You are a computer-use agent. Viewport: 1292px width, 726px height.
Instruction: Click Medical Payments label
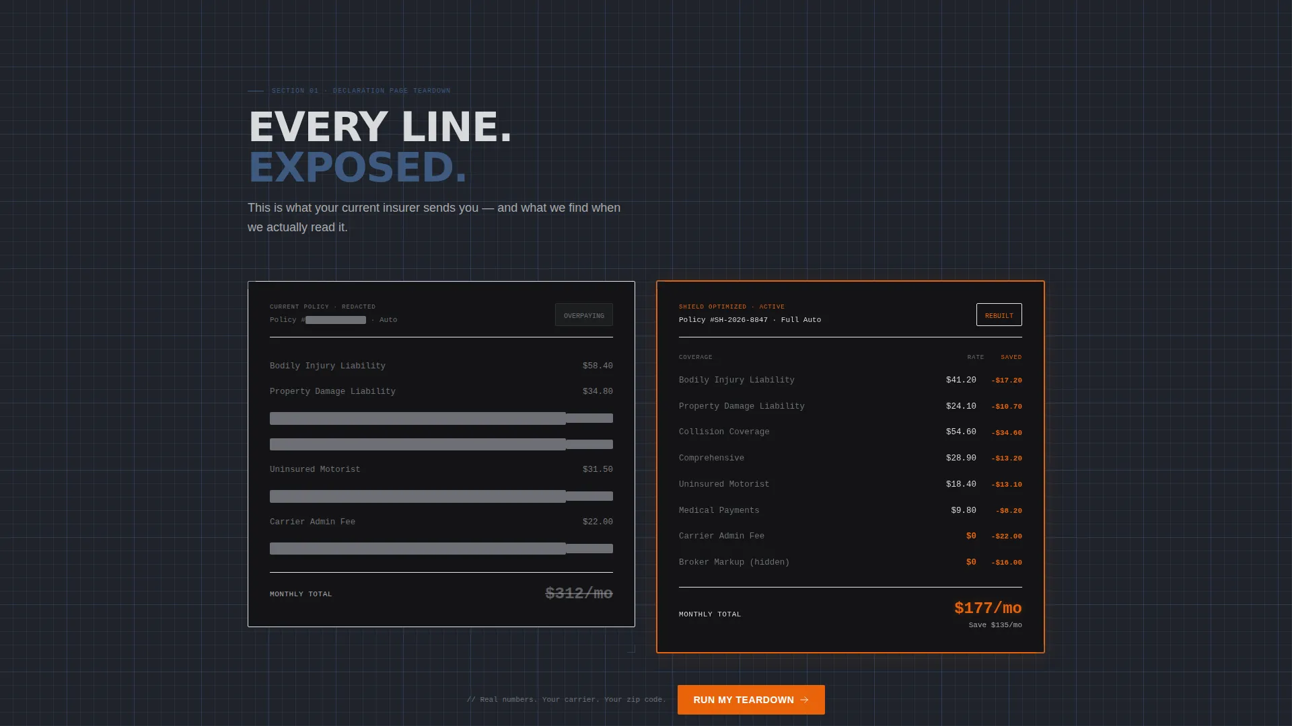(719, 511)
